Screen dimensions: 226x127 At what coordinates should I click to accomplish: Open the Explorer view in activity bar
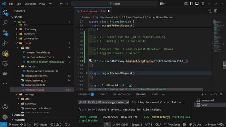[5, 13]
